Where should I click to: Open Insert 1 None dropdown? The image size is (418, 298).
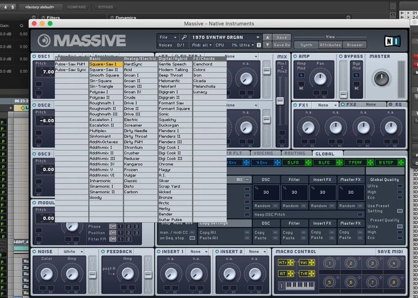(199, 251)
